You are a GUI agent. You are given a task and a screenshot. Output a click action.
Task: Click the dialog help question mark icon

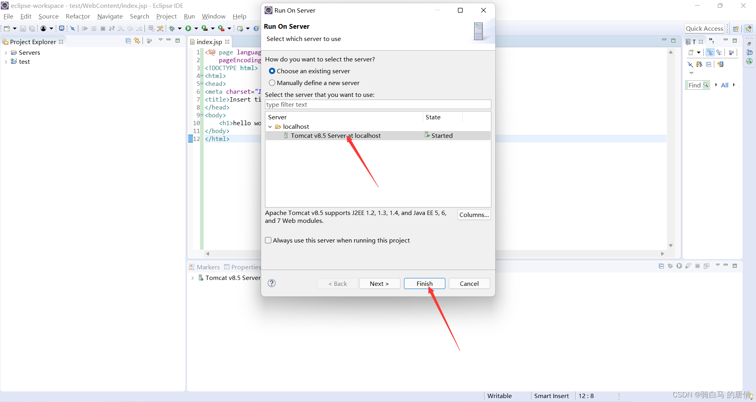coord(272,283)
